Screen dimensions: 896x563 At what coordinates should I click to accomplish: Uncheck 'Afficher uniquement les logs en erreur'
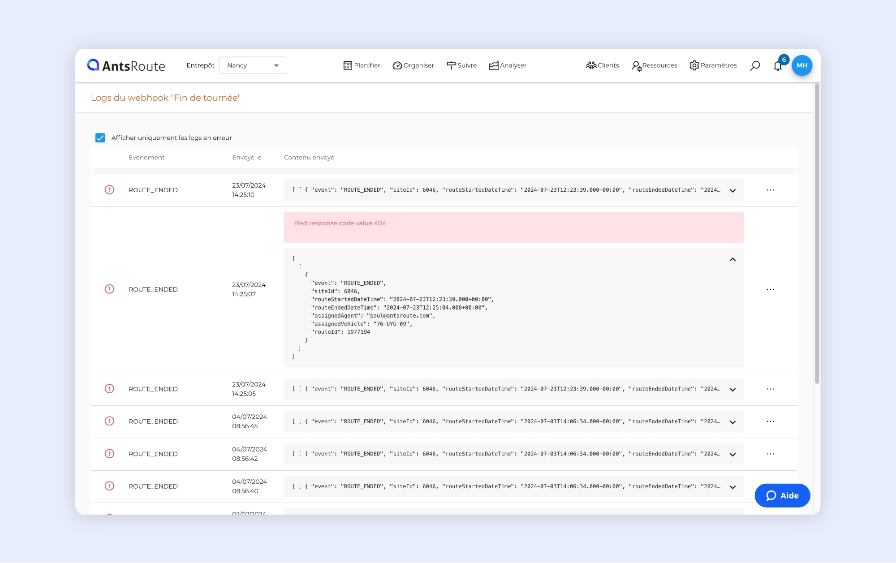[100, 138]
